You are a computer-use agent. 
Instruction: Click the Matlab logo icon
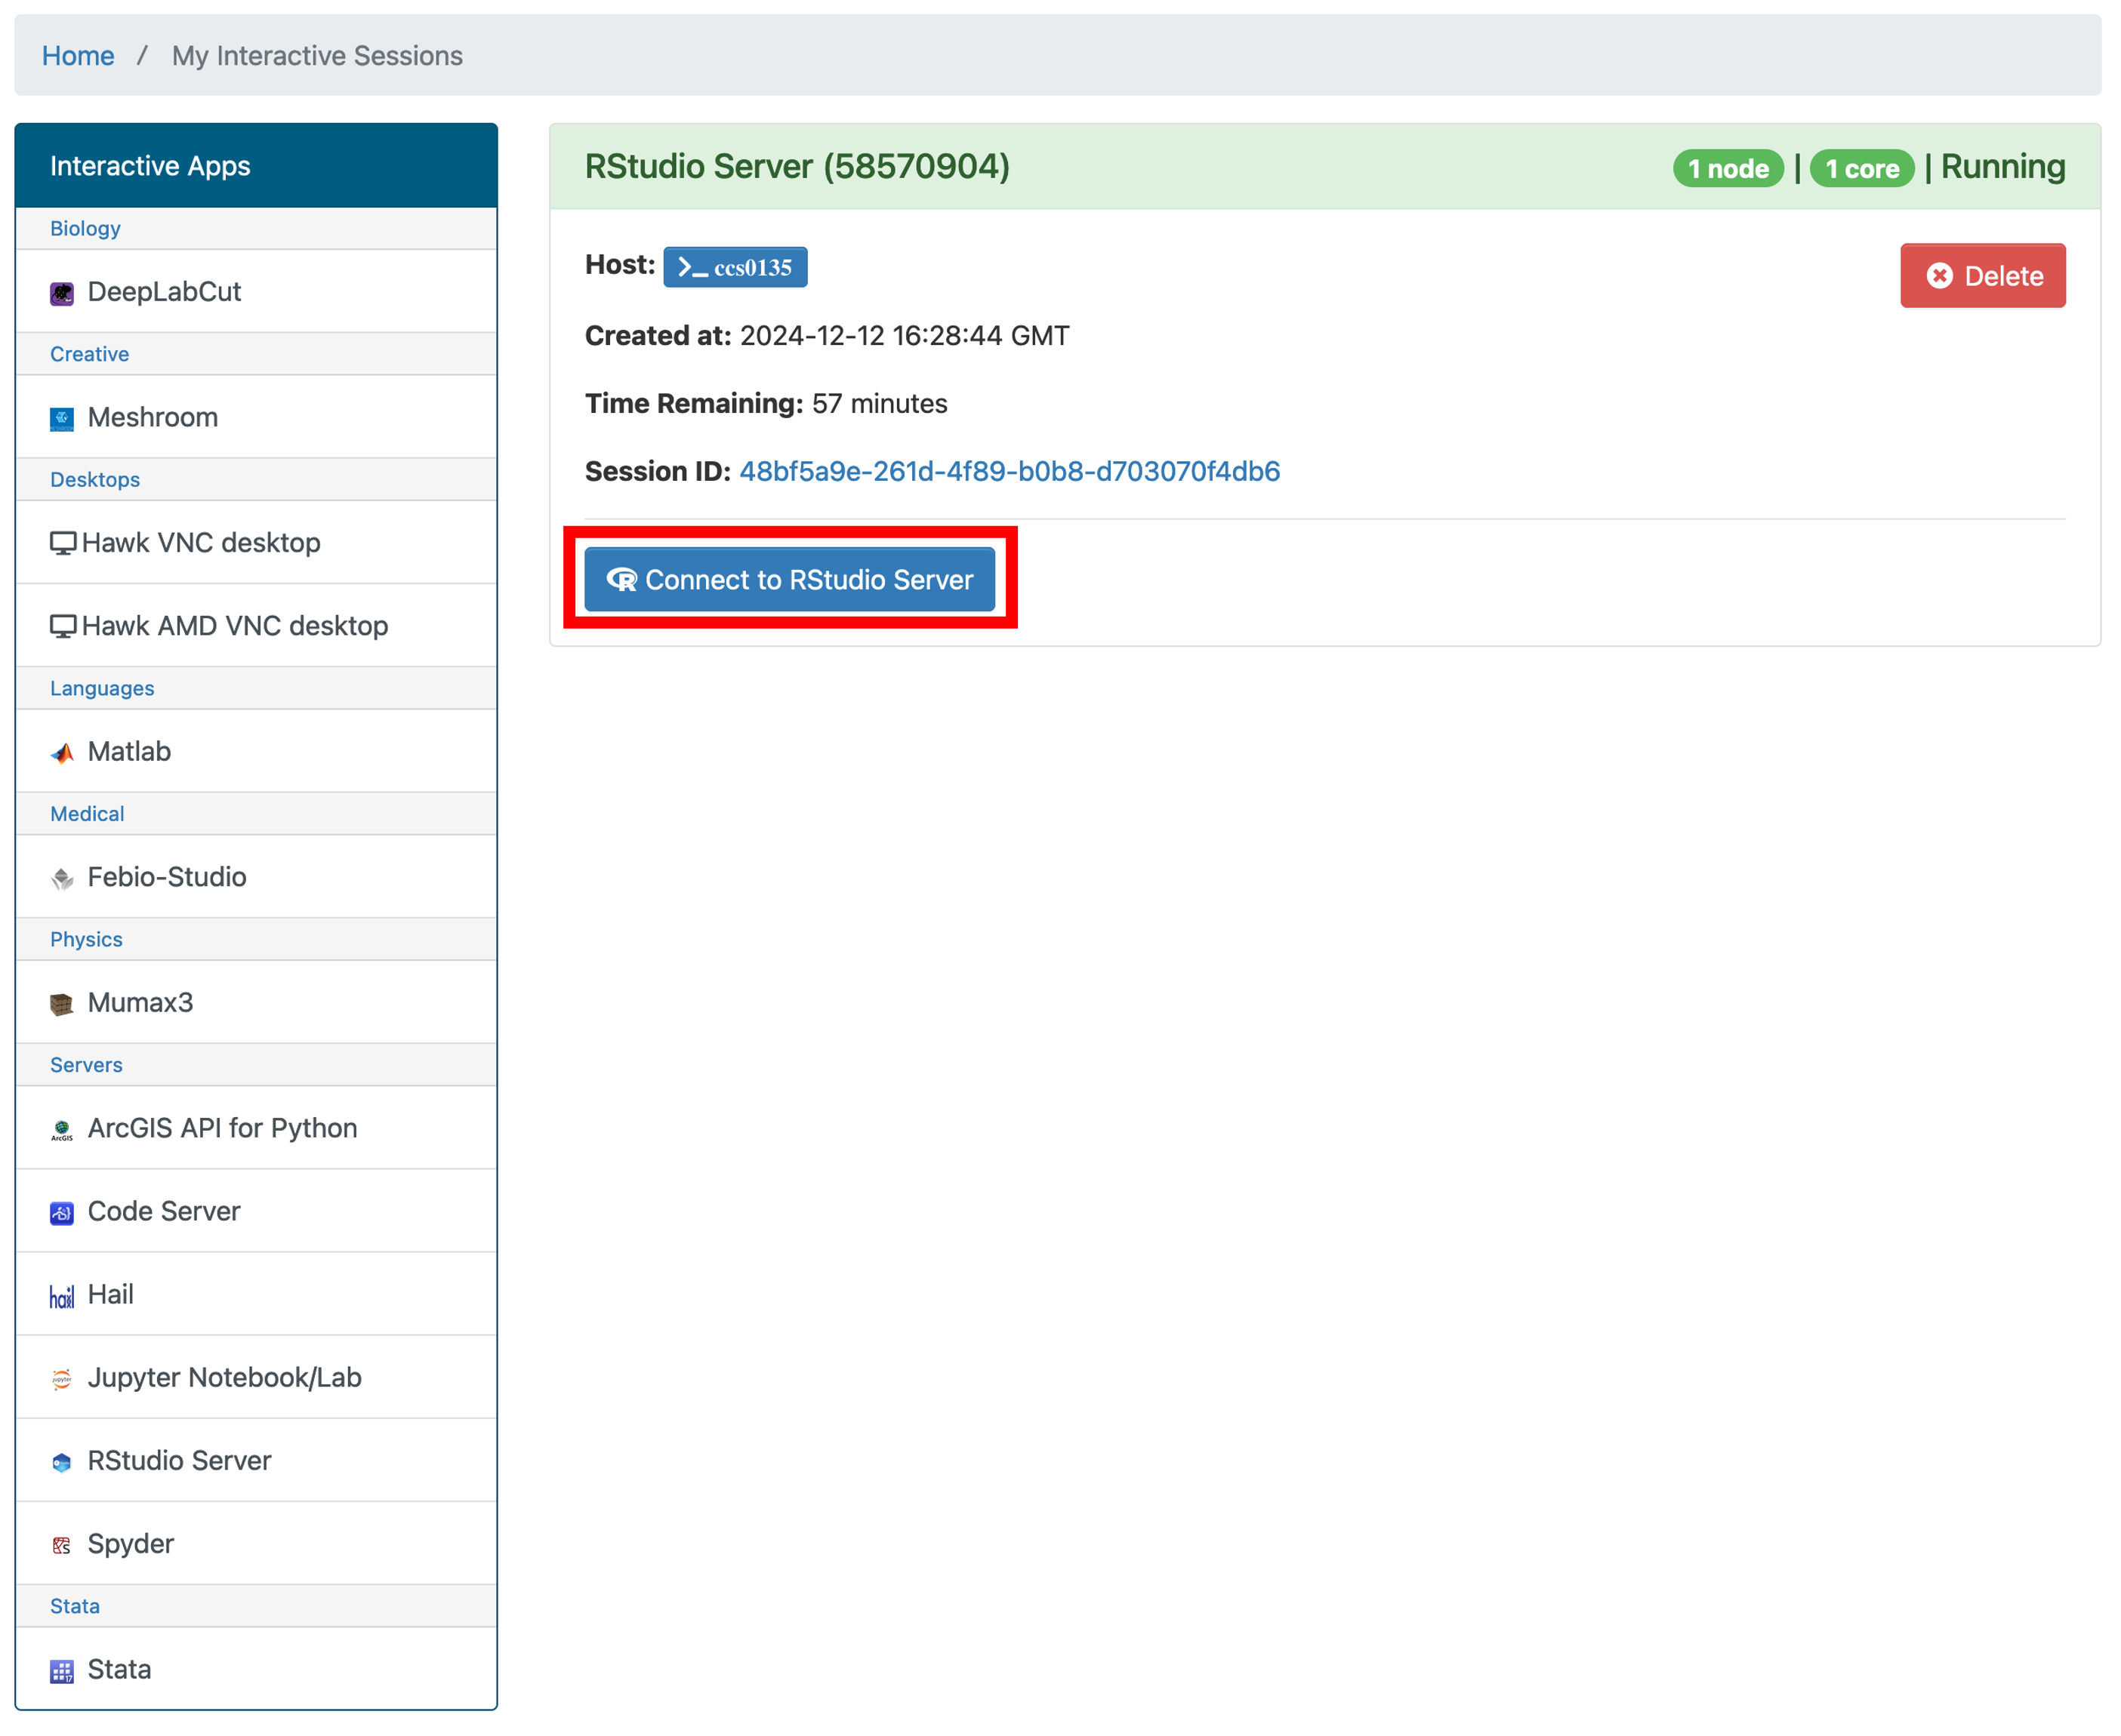(x=62, y=753)
